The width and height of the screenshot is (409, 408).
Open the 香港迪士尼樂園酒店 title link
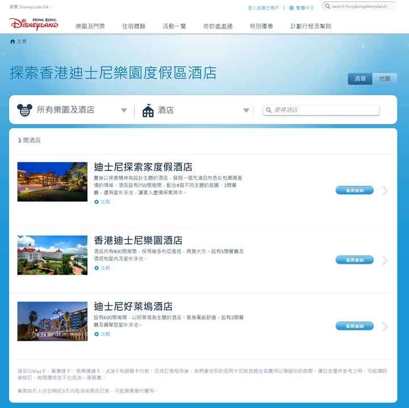[x=138, y=240]
